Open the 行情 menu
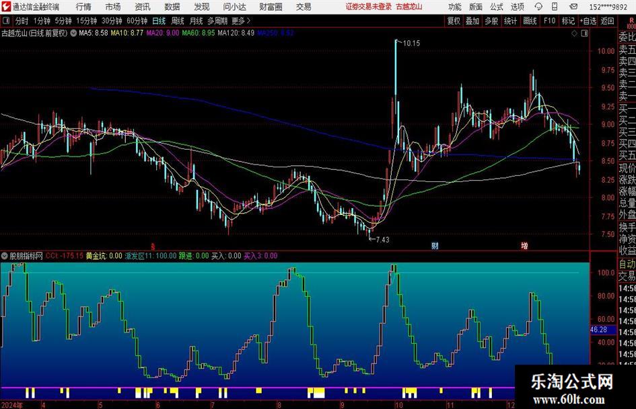The image size is (636, 409). coord(83,7)
